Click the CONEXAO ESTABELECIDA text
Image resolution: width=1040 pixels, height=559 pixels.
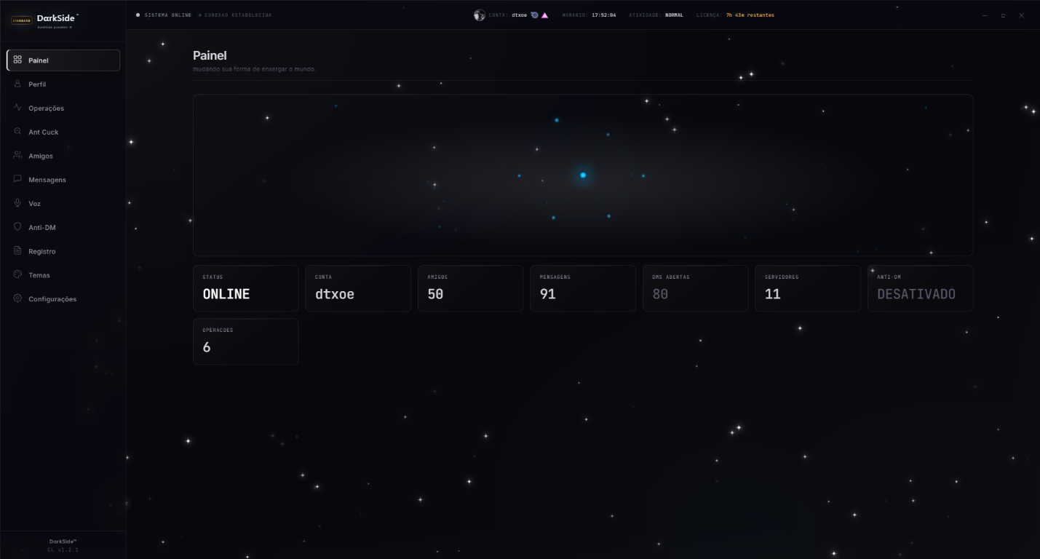tap(238, 15)
